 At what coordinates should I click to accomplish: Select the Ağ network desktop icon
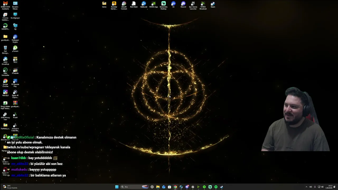pyautogui.click(x=15, y=27)
